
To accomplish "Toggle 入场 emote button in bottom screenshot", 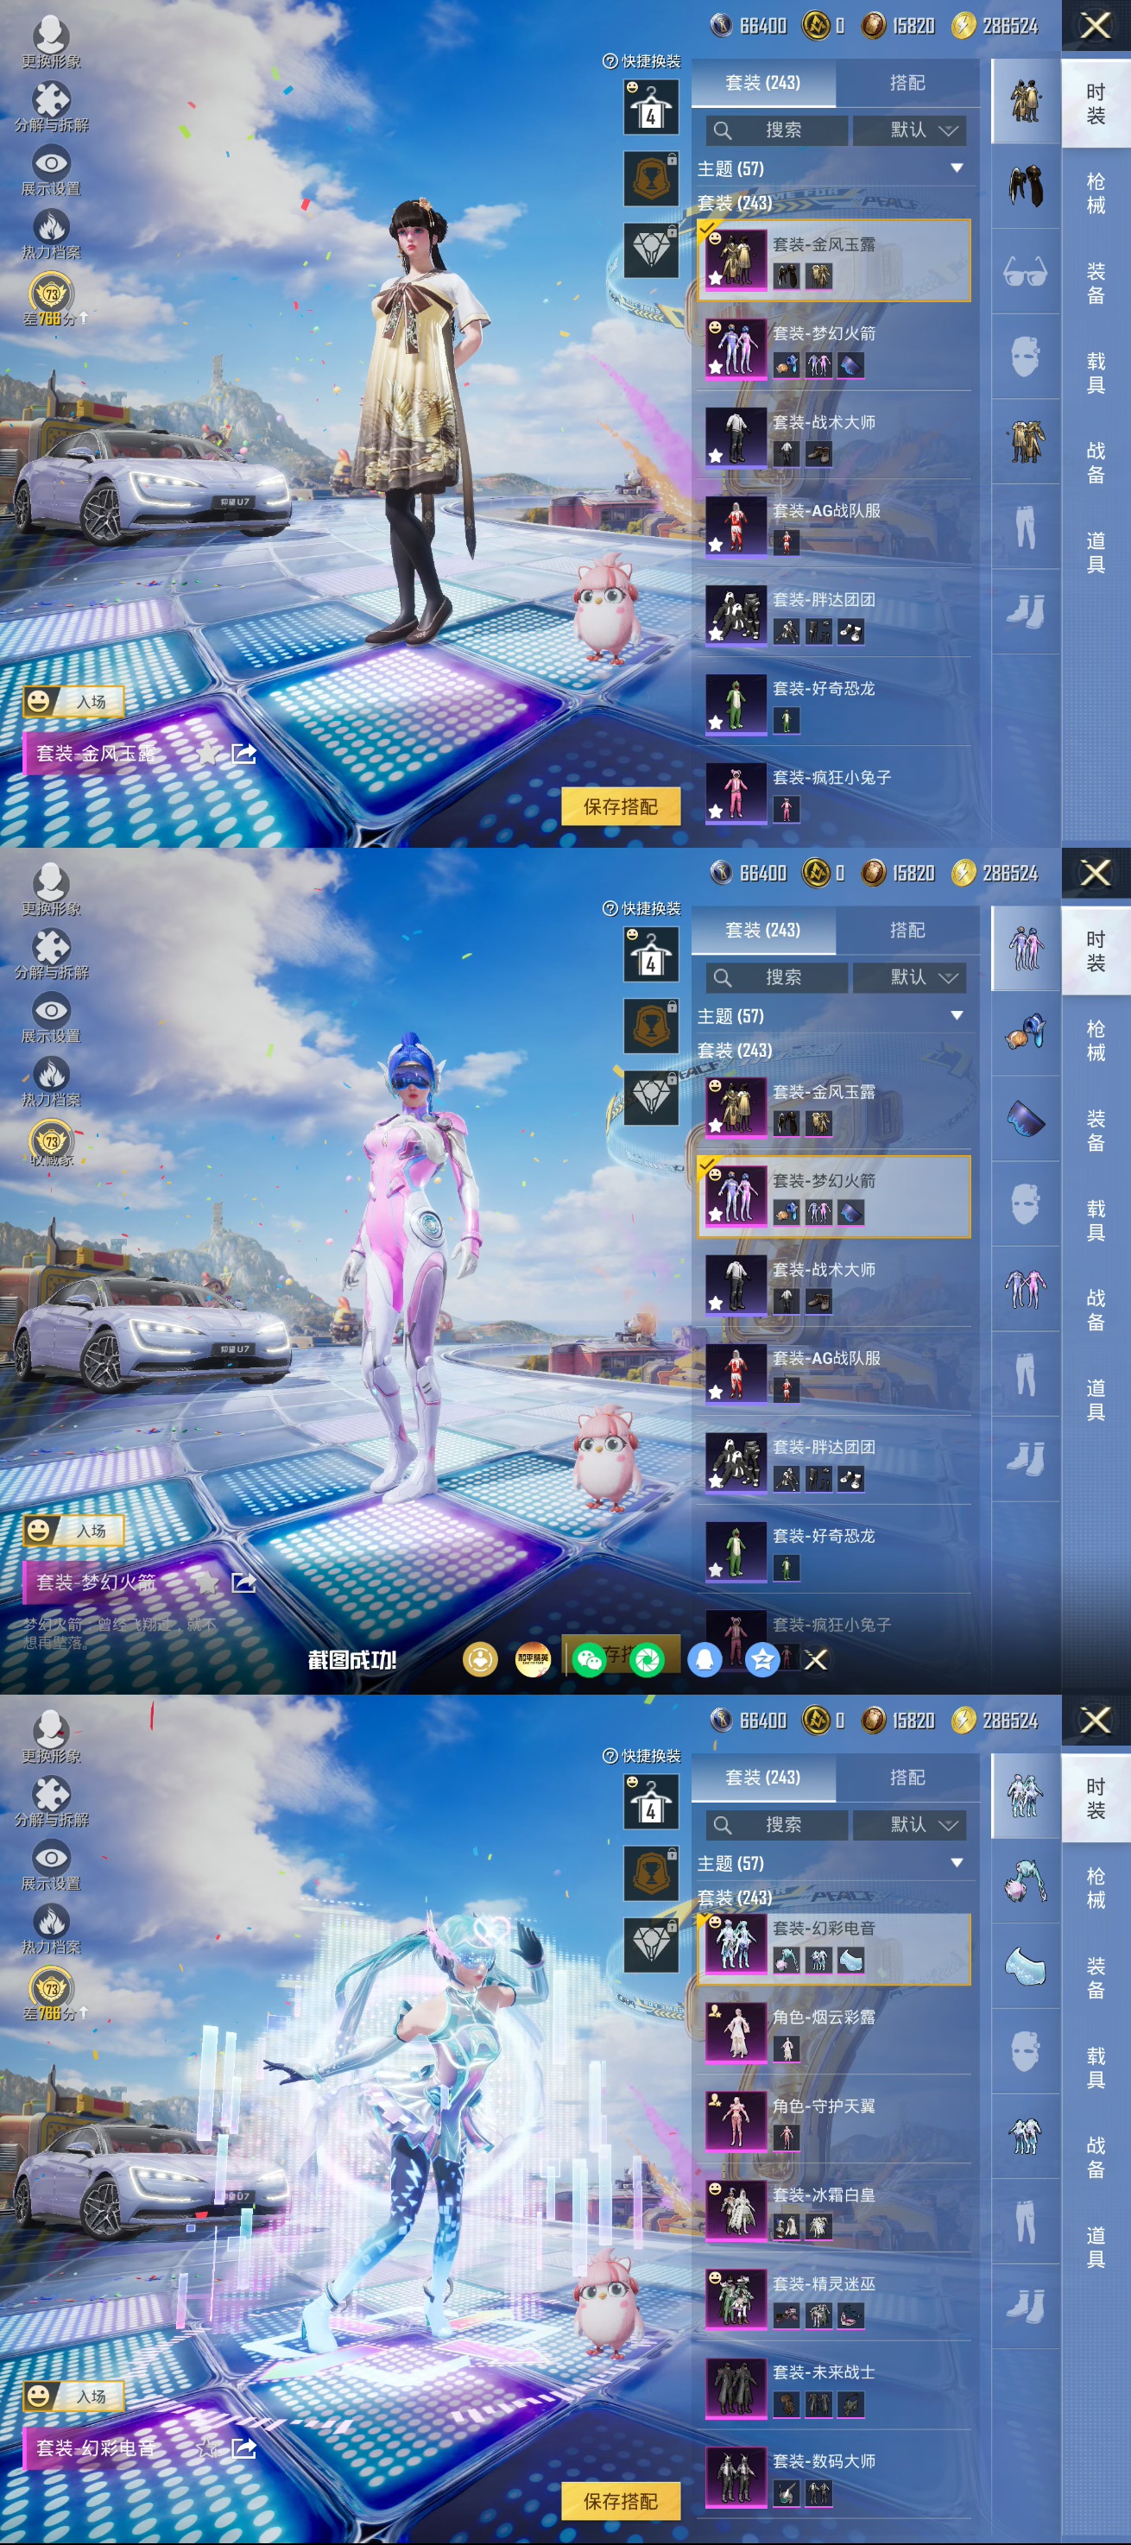I will (x=74, y=2396).
